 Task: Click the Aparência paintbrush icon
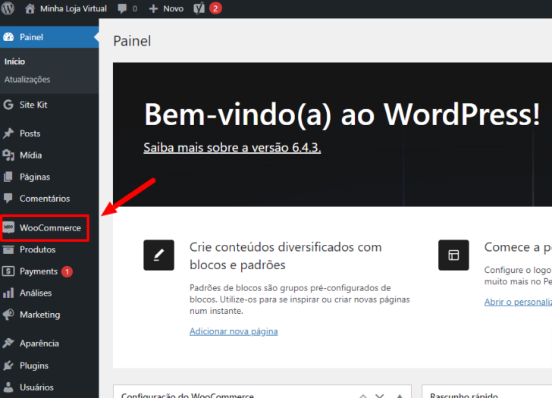click(8, 343)
